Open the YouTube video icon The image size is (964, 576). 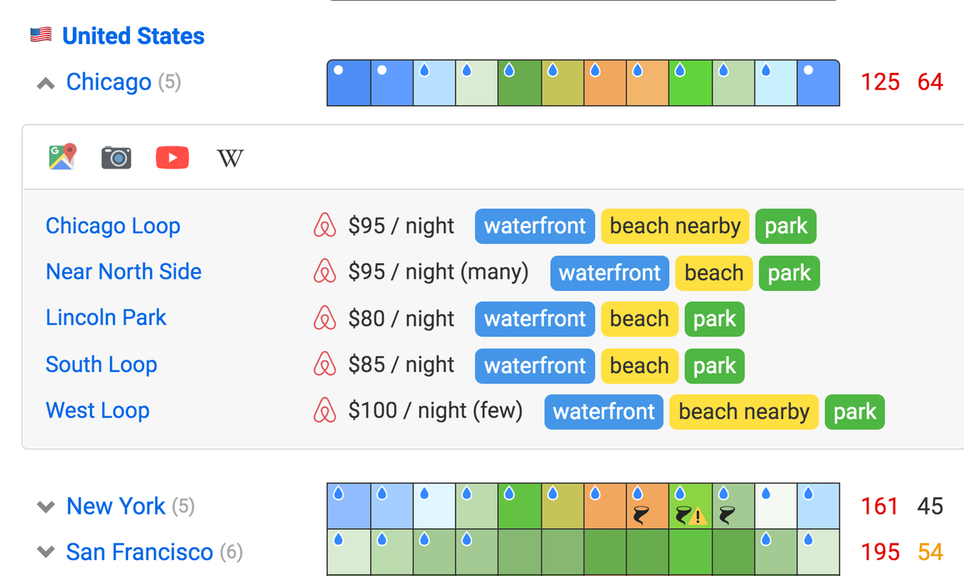tap(172, 157)
